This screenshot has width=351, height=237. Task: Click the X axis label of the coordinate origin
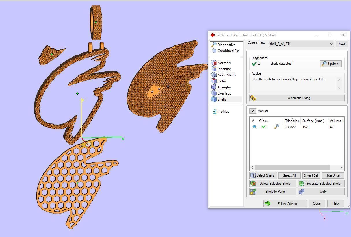(123, 139)
